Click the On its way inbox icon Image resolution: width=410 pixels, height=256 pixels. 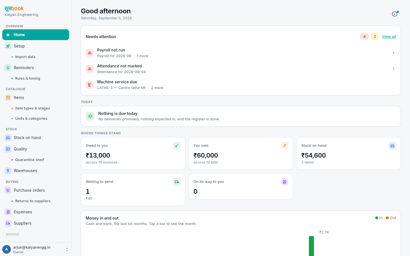tap(284, 182)
